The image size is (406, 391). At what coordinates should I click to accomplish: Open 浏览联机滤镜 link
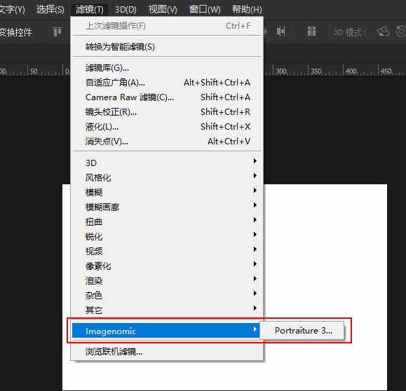[167, 352]
